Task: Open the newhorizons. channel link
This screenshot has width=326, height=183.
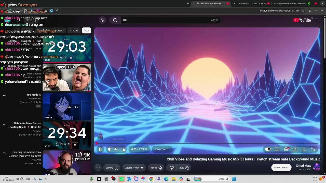Action: point(35,98)
